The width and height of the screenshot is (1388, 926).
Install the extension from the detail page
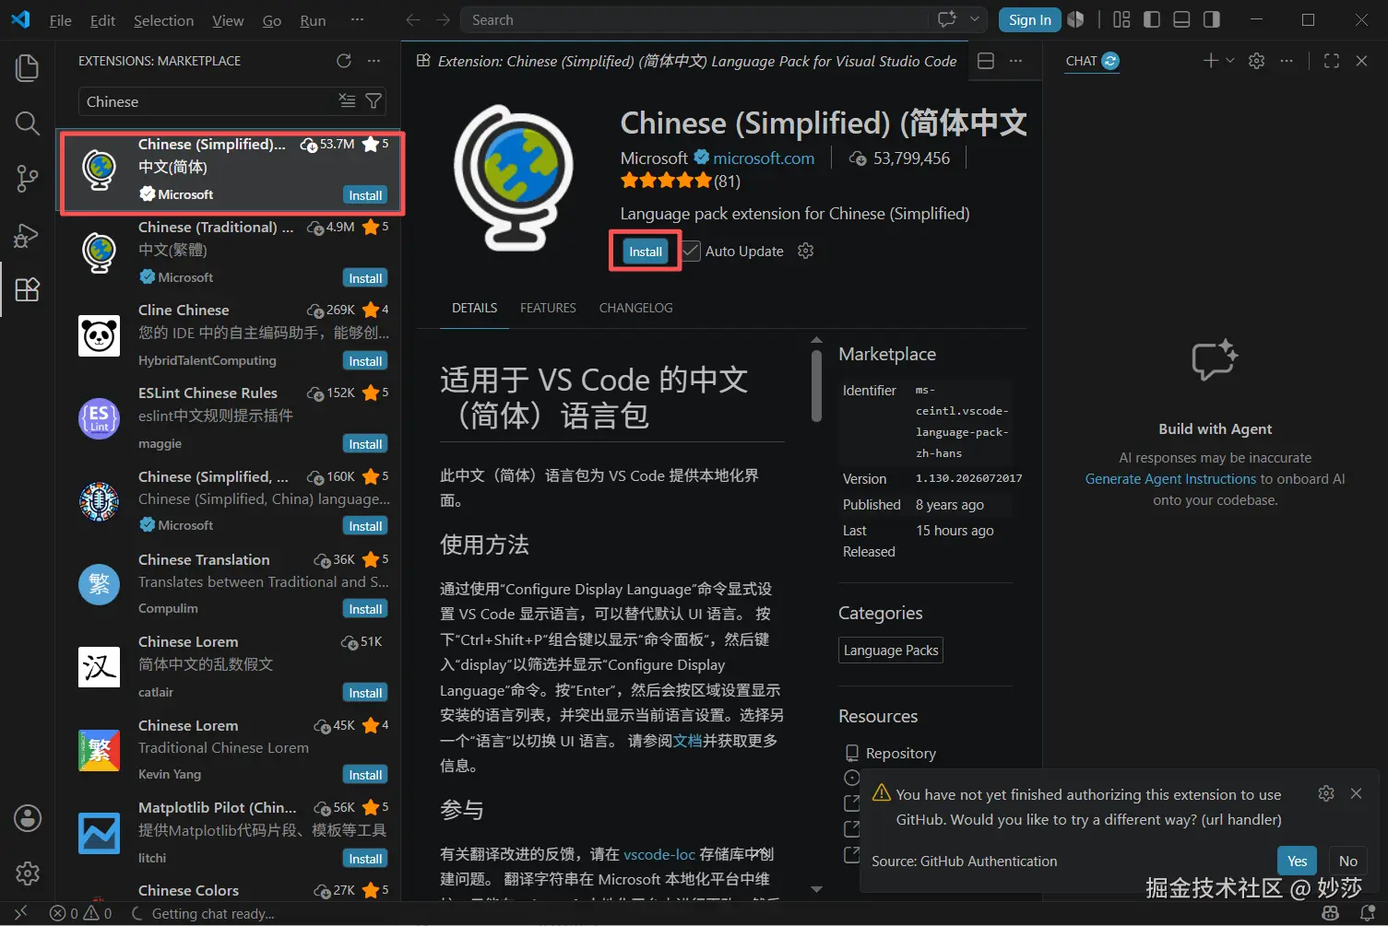pos(646,252)
